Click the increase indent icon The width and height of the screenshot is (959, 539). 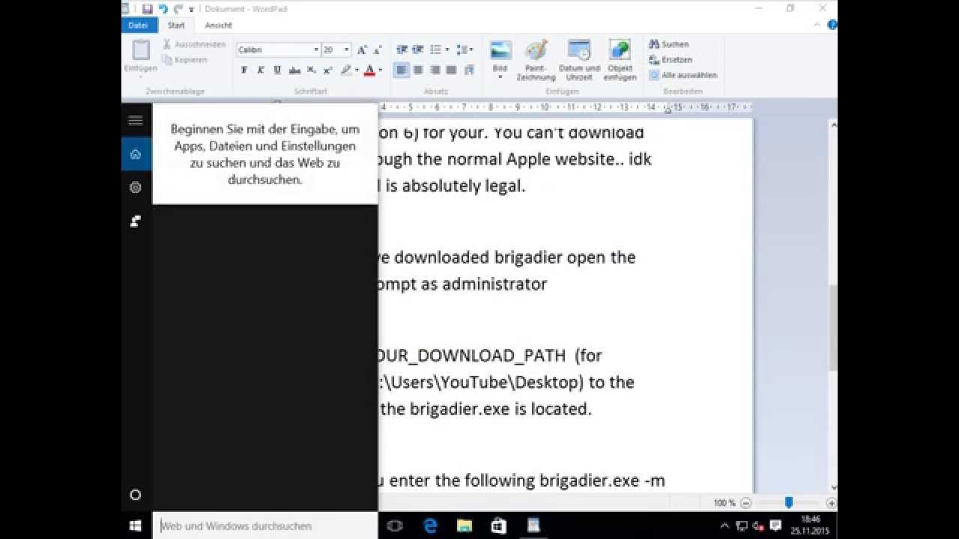point(418,49)
